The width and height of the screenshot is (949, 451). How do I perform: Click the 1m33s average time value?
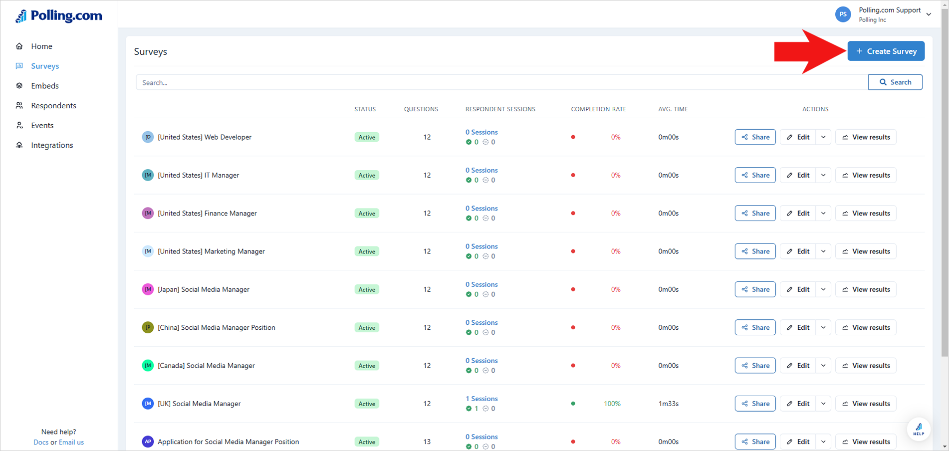[668, 404]
